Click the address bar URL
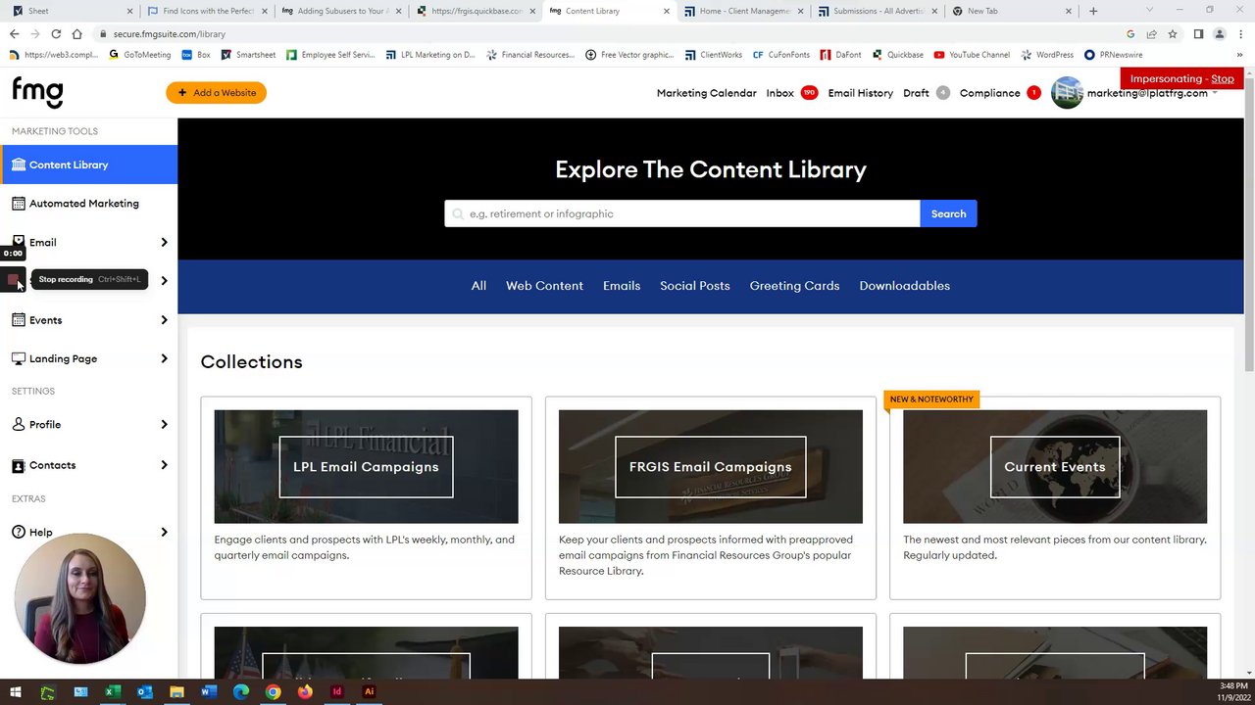The width and height of the screenshot is (1255, 705). point(170,34)
